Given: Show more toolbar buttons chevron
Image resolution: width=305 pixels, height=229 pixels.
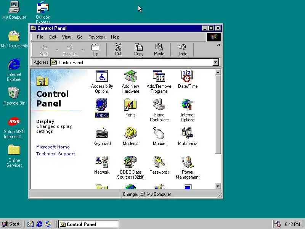Looking at the screenshot, I should tap(218, 45).
